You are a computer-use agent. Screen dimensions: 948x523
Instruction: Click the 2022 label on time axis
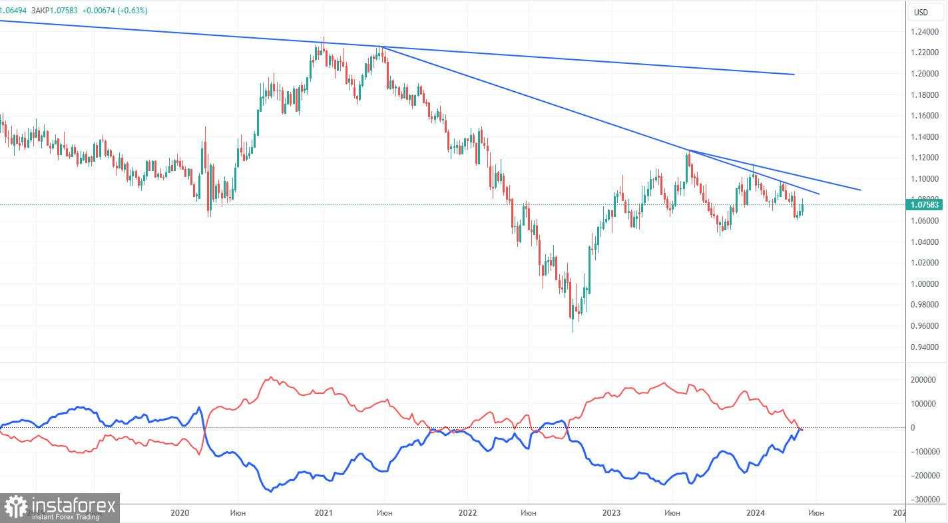point(467,513)
